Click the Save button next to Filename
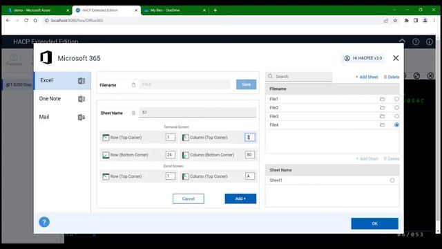The width and height of the screenshot is (442, 249). pyautogui.click(x=246, y=84)
